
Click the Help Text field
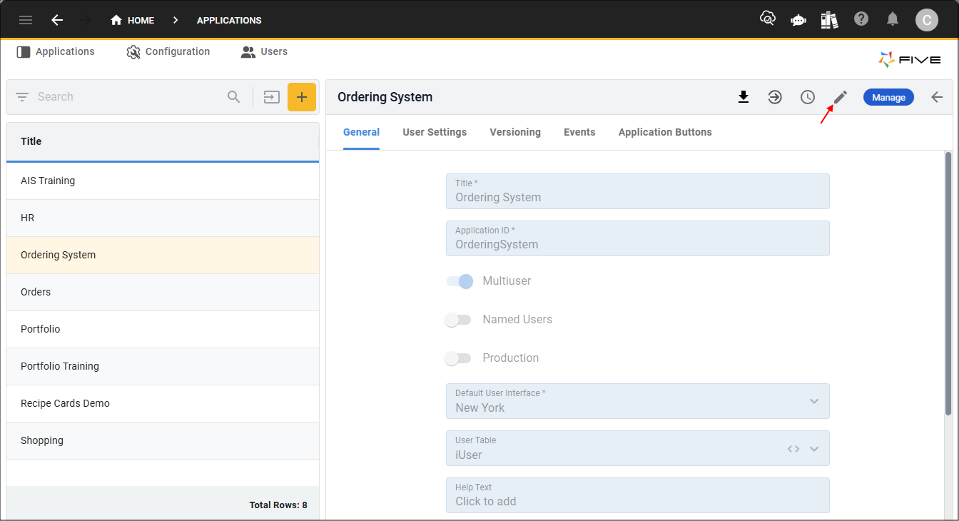(638, 495)
